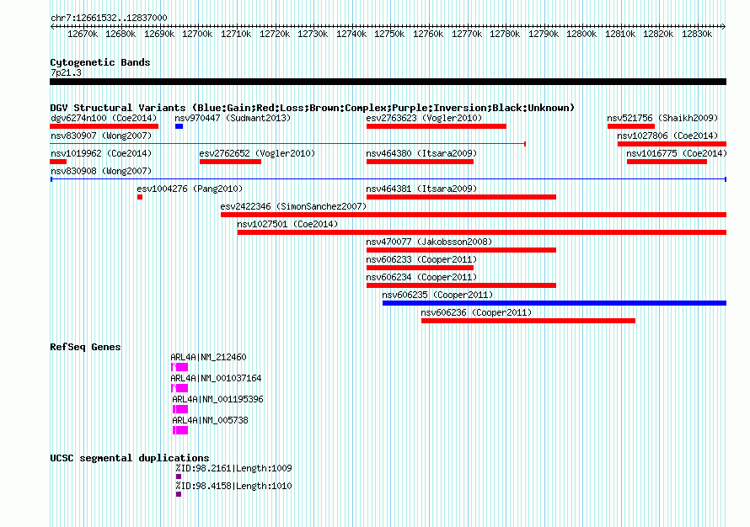
Task: Select the small blue gain bar of nsv970447
Action: click(179, 126)
